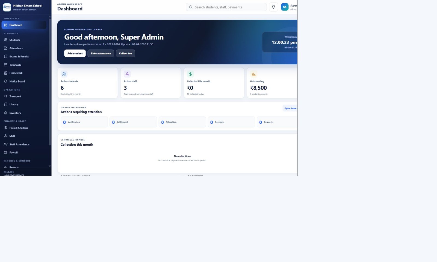Click the Attendance checkbox icon in sidebar
The height and width of the screenshot is (262, 437).
[x=5, y=48]
